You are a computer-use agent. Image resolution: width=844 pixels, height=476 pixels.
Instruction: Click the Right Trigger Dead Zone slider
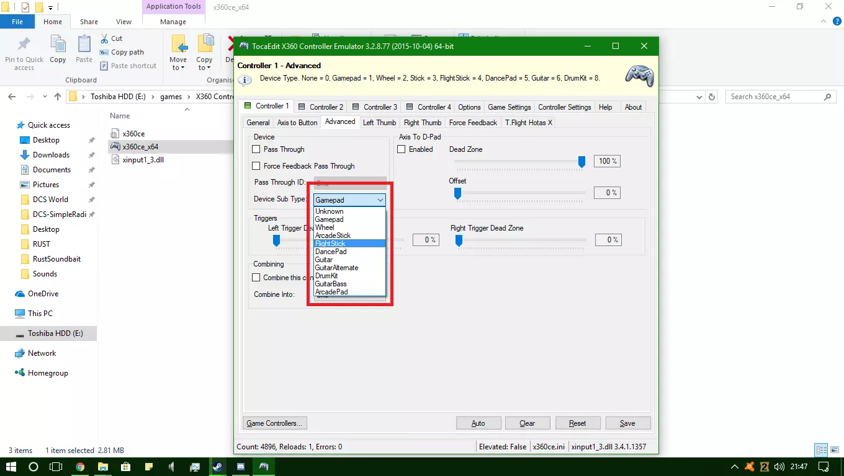coord(459,240)
